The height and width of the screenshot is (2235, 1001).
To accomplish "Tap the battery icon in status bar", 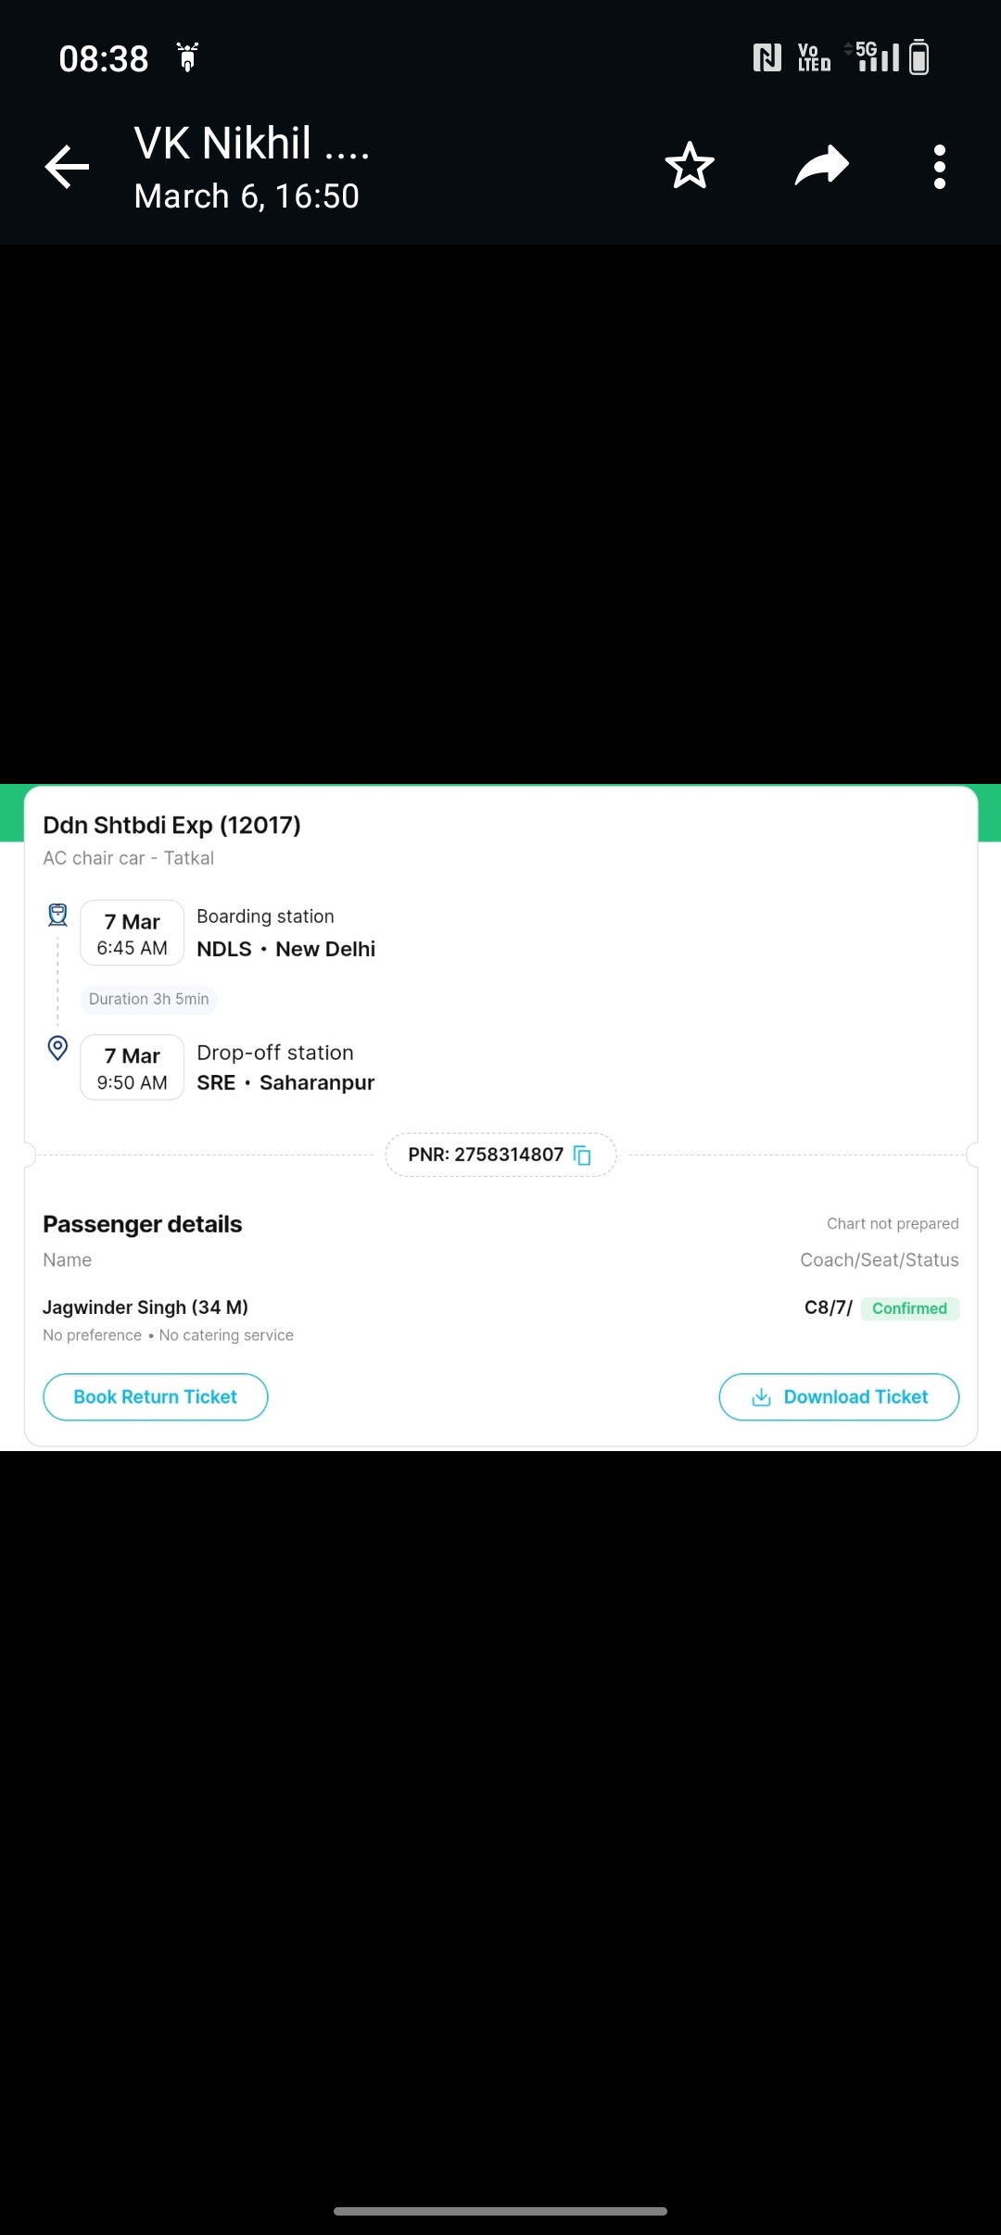I will 919,57.
